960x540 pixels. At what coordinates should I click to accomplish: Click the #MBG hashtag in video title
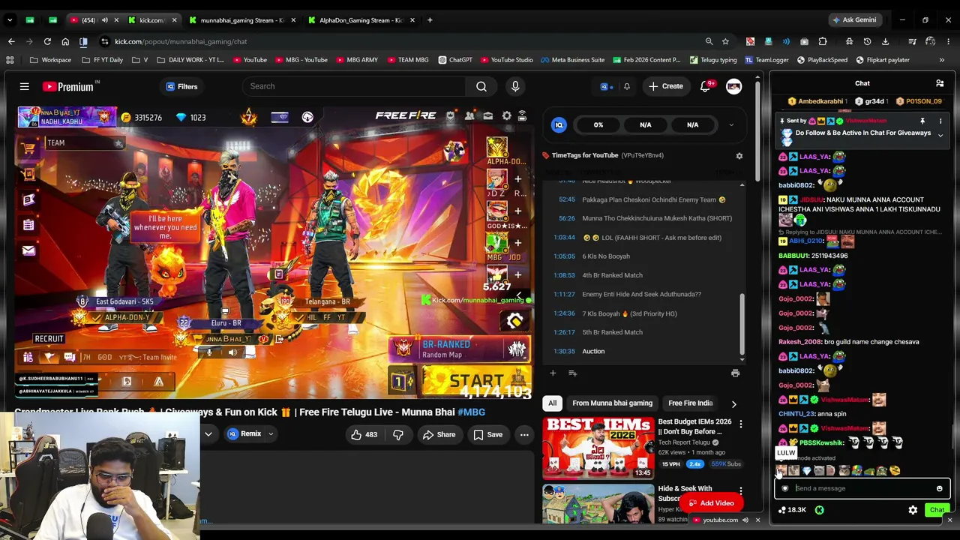[471, 412]
